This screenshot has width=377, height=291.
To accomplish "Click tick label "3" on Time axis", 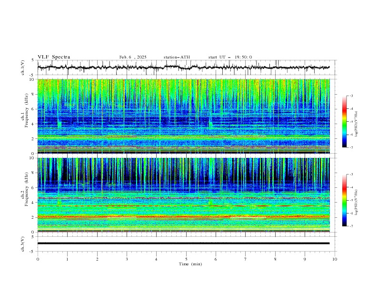I will pyautogui.click(x=127, y=259).
